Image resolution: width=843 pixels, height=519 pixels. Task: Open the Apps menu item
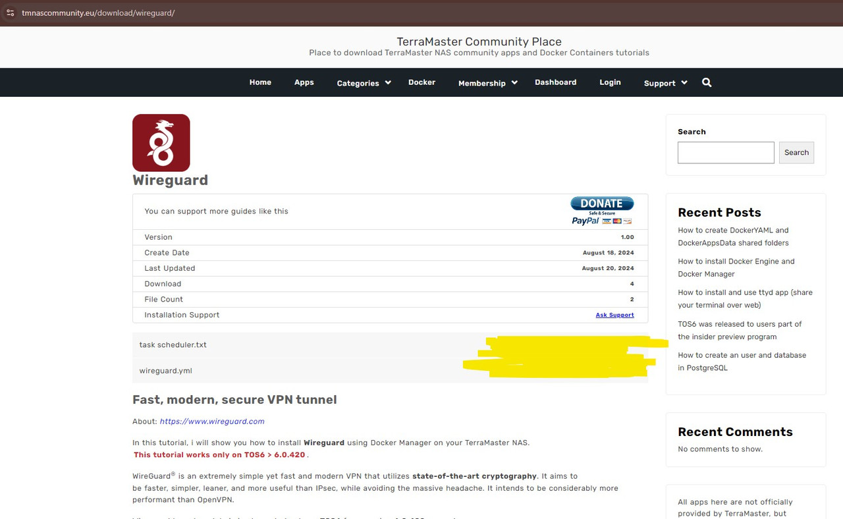(x=304, y=82)
